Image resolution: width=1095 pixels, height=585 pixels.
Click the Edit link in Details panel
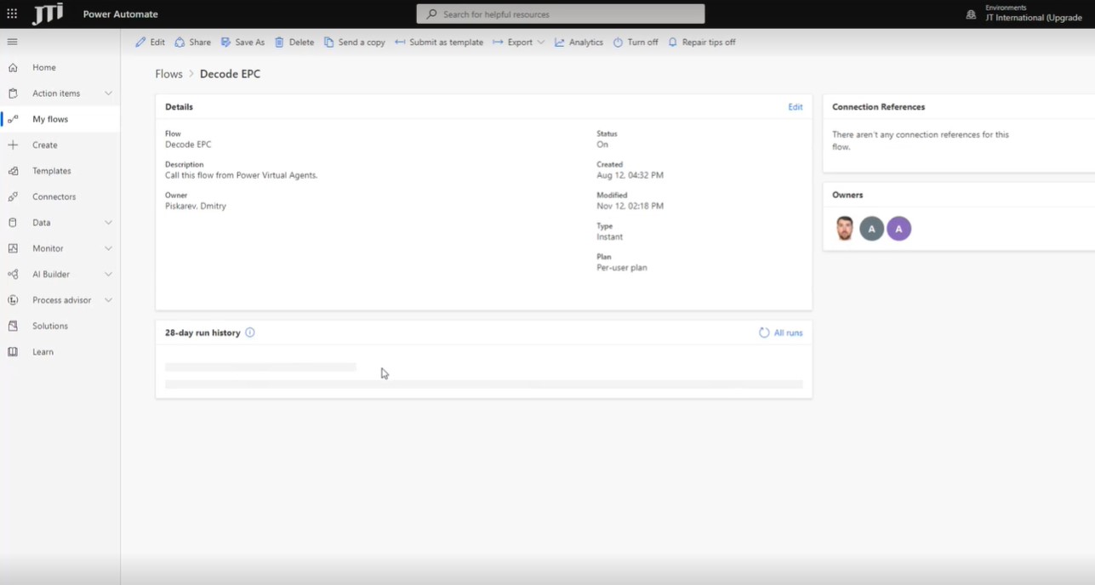796,107
